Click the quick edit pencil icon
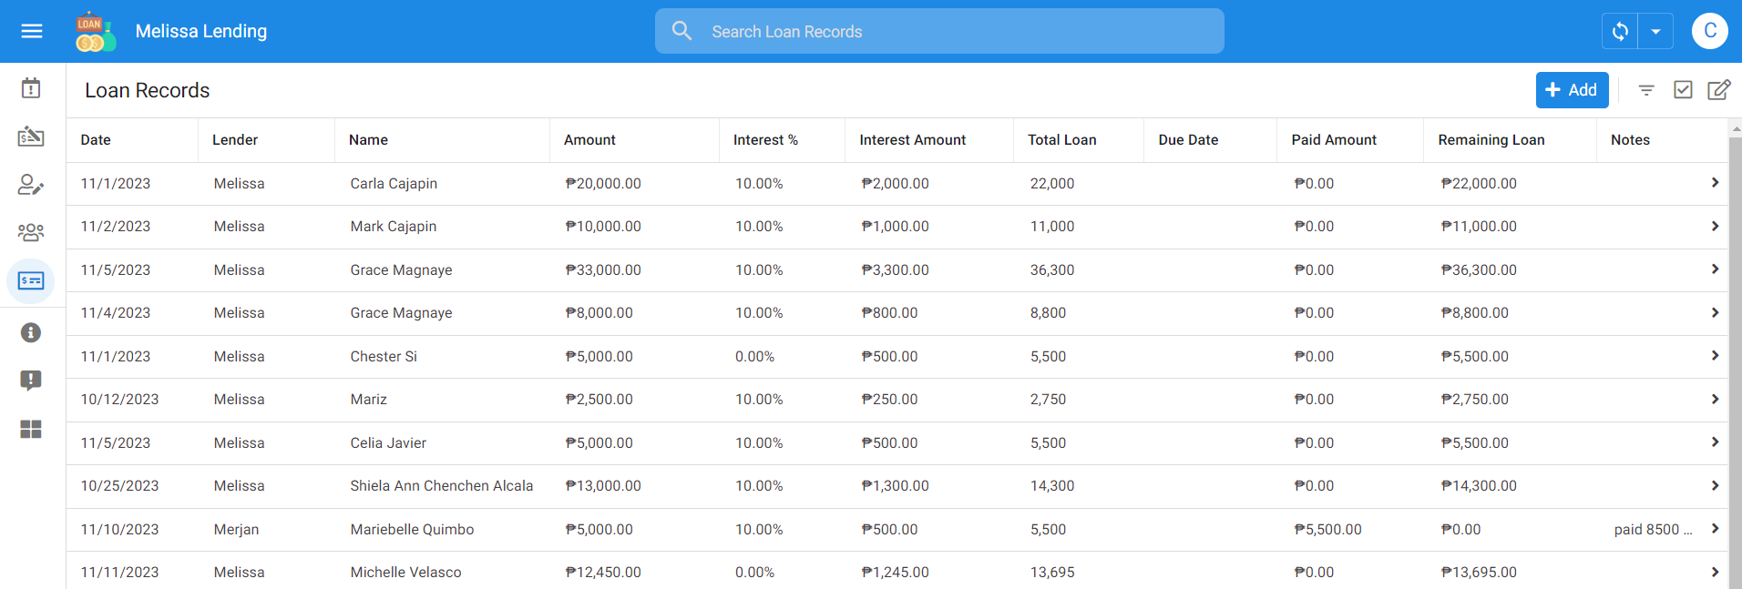 pyautogui.click(x=1718, y=90)
